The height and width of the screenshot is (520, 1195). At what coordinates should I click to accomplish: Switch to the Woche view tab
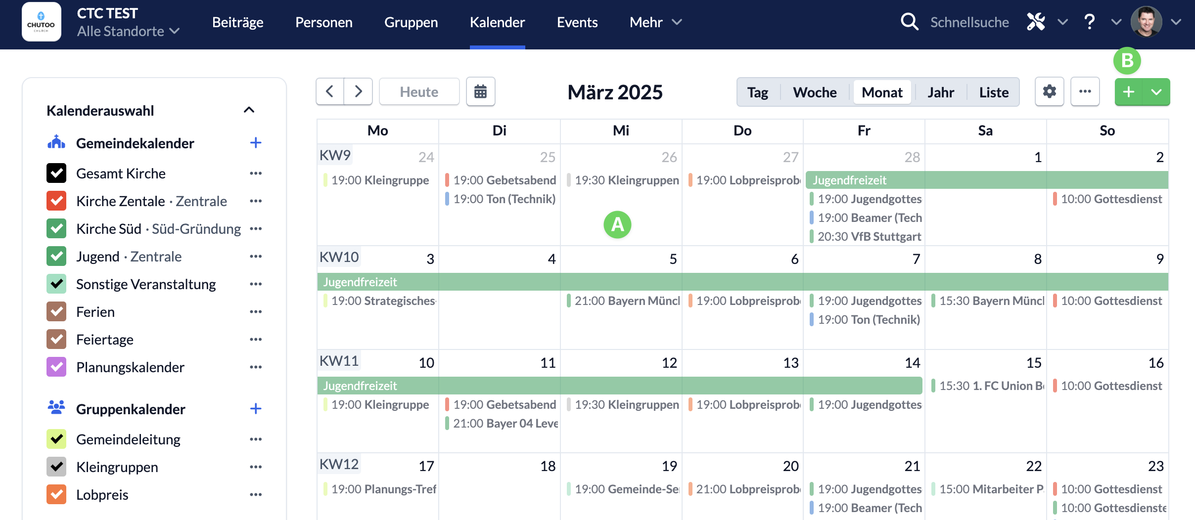point(815,92)
